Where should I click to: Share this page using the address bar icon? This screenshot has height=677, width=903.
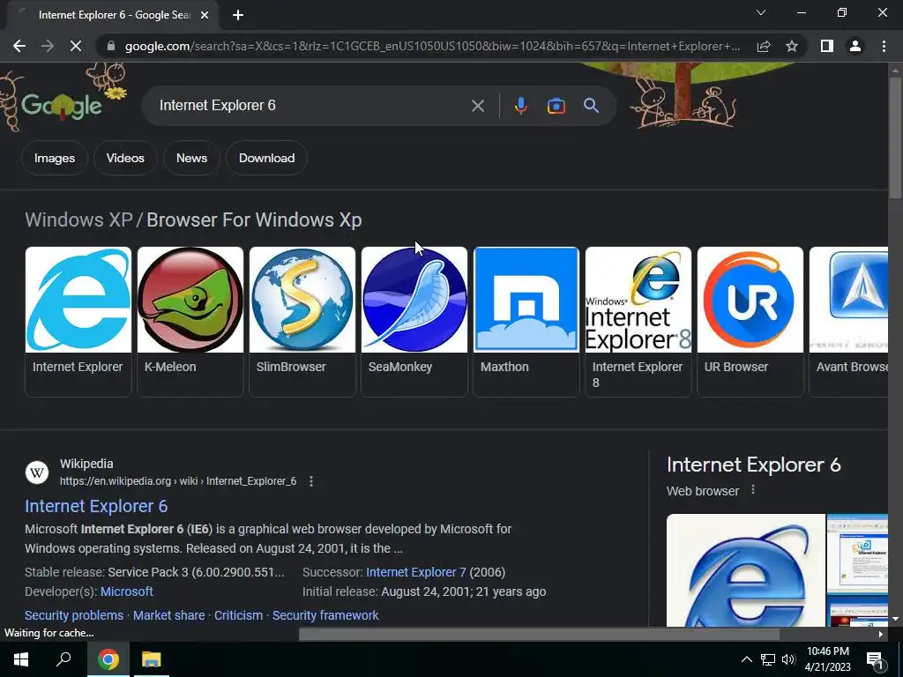[764, 46]
